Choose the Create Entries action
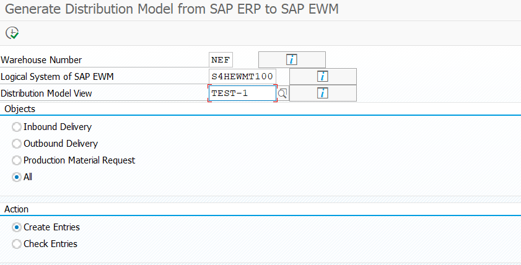Viewport: 521px width, 265px height. pyautogui.click(x=17, y=227)
